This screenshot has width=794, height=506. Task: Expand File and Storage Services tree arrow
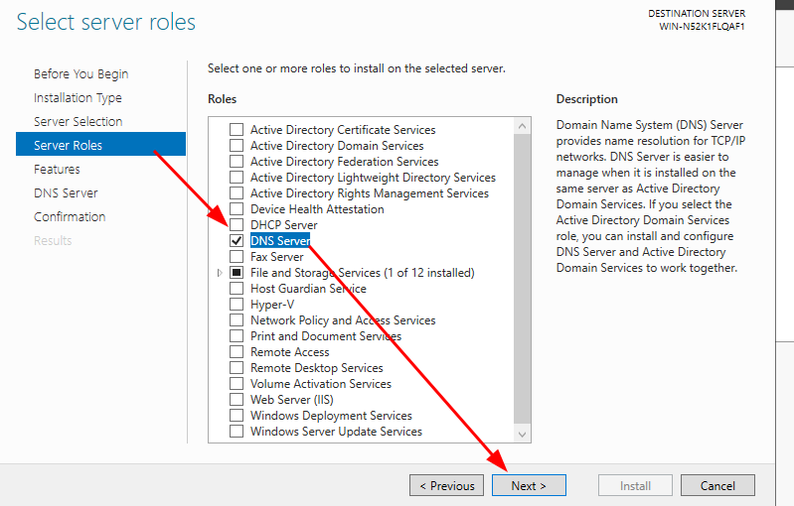tap(220, 273)
